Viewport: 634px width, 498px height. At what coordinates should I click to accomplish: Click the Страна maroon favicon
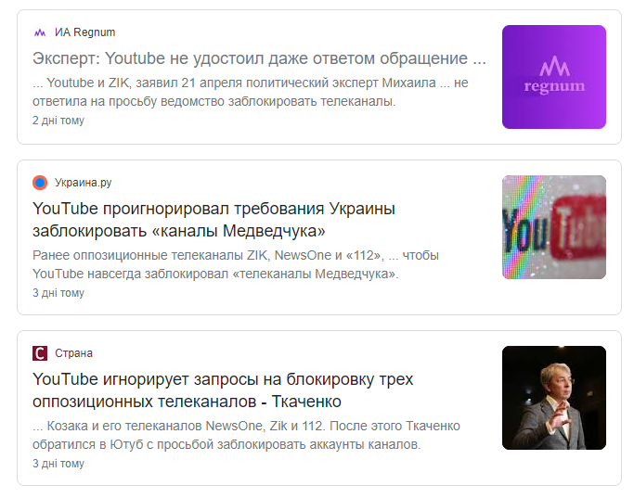click(x=39, y=353)
